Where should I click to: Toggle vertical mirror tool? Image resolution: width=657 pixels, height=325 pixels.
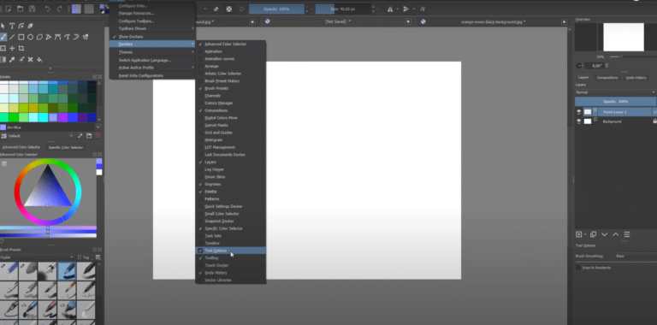pos(405,9)
